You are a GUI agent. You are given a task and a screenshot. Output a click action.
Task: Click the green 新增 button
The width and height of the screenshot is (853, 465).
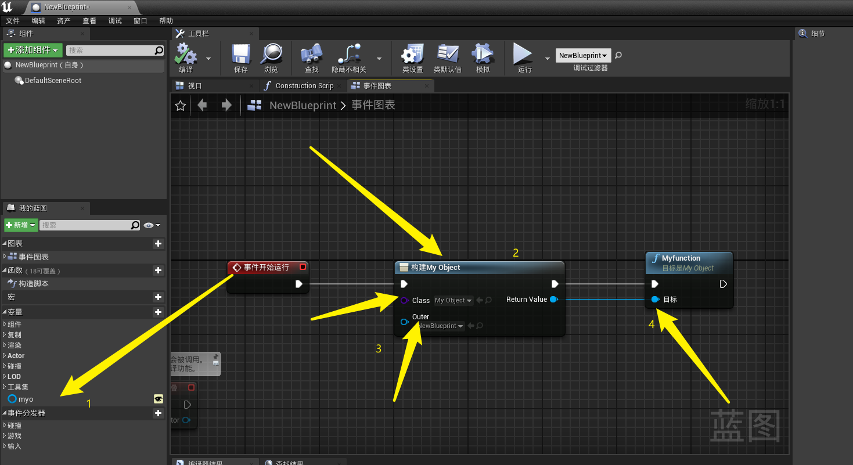(x=21, y=225)
